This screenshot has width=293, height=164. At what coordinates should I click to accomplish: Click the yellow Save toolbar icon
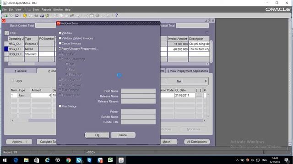click(x=25, y=15)
